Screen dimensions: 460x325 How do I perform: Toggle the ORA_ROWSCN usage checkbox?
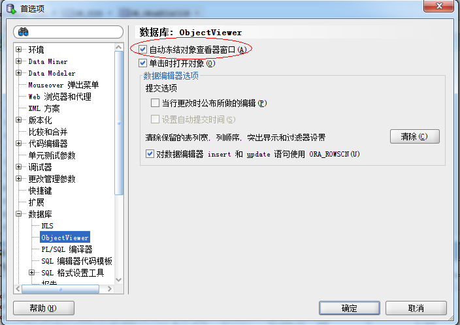point(150,154)
